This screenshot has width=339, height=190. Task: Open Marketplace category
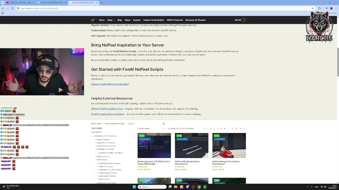[96, 132]
